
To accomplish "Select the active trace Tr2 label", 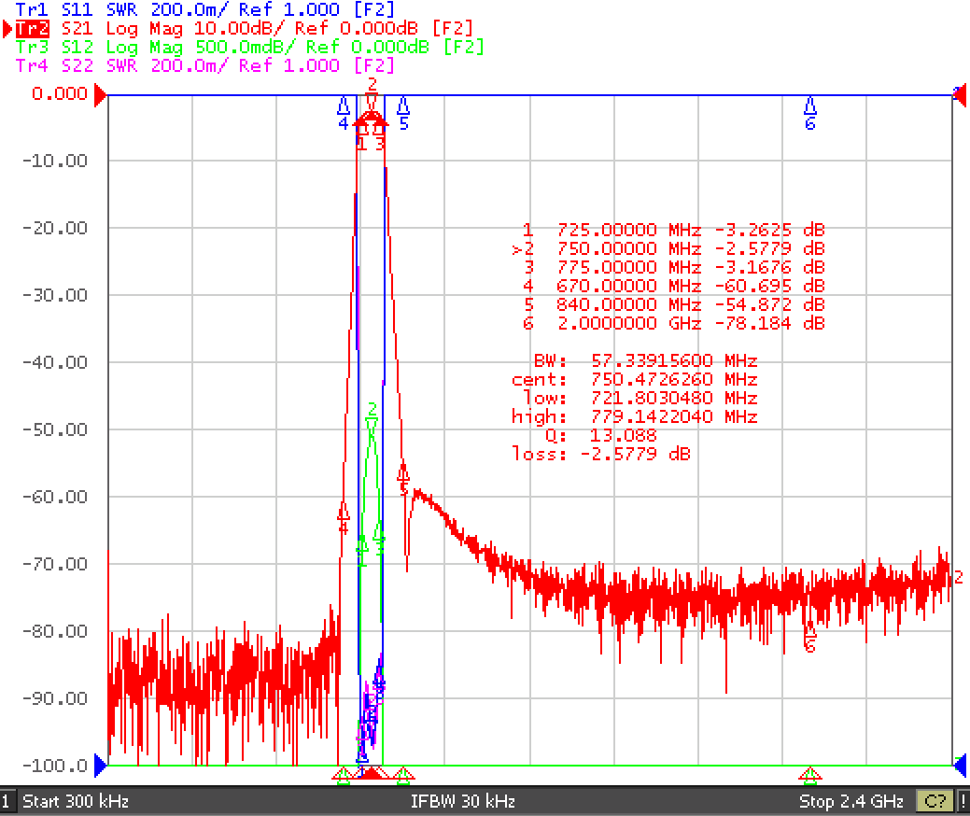I will coord(32,28).
